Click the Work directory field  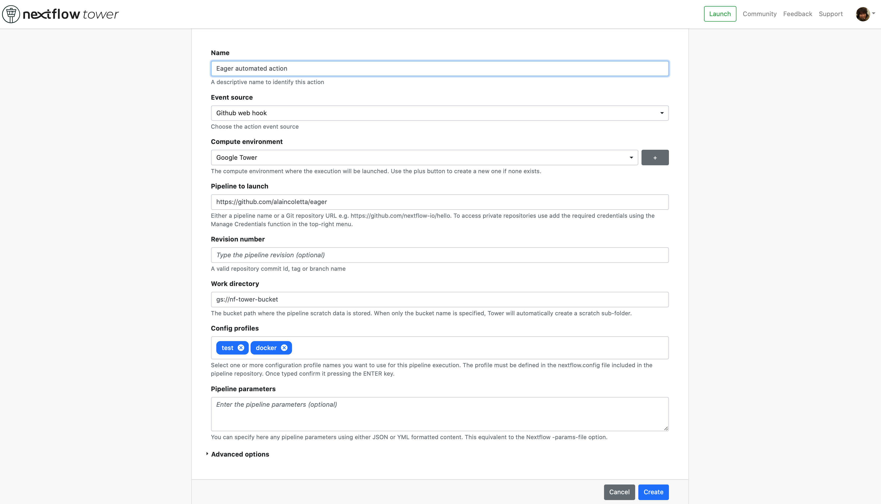[x=440, y=299]
